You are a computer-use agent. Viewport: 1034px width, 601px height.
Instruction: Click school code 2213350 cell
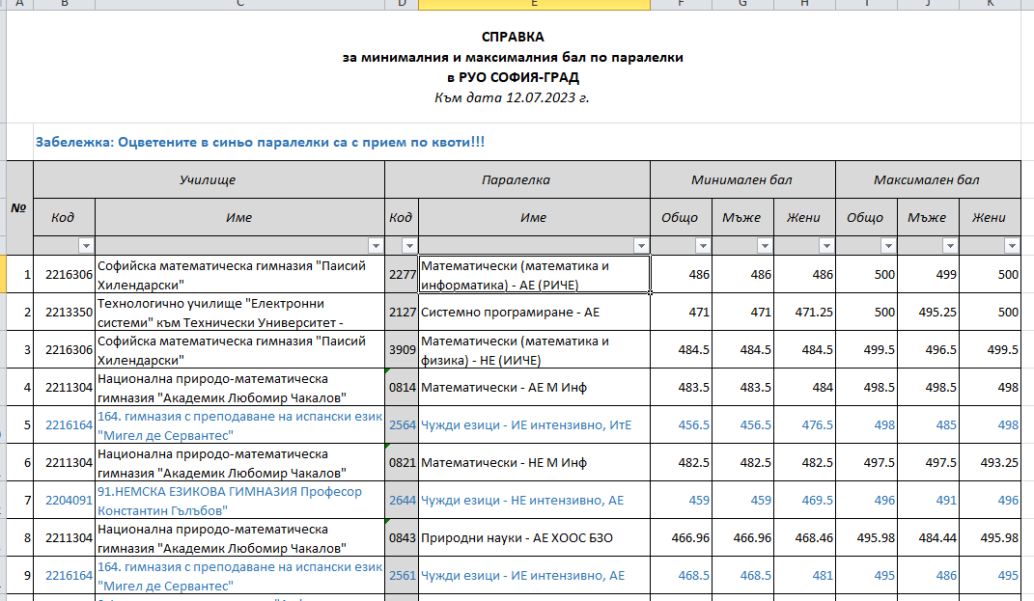tap(64, 313)
